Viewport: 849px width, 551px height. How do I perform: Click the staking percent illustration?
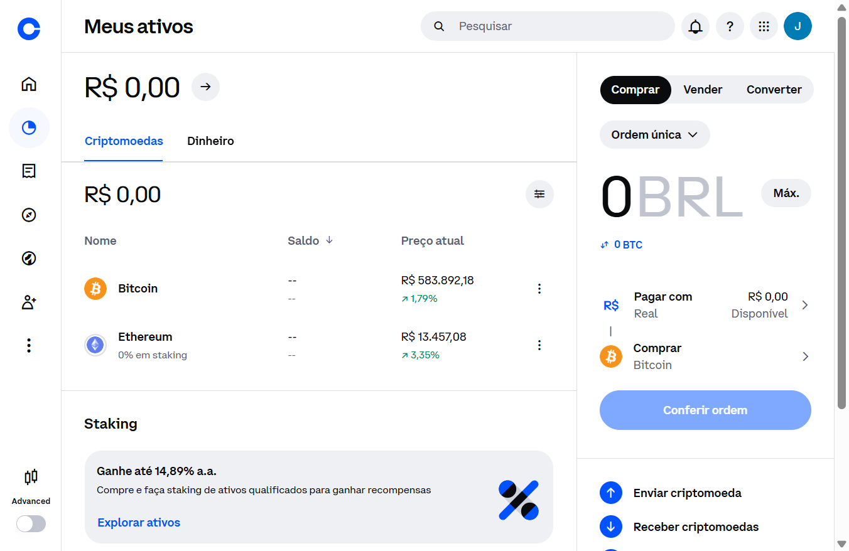[x=519, y=500]
